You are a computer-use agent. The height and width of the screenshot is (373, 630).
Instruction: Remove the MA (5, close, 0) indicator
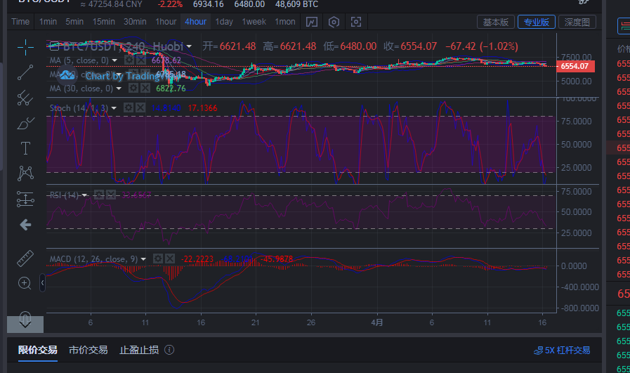click(140, 60)
